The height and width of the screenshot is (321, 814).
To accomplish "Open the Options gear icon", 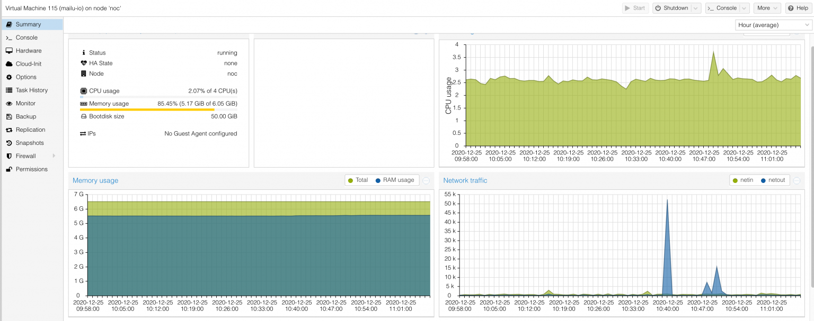I will click(x=10, y=77).
